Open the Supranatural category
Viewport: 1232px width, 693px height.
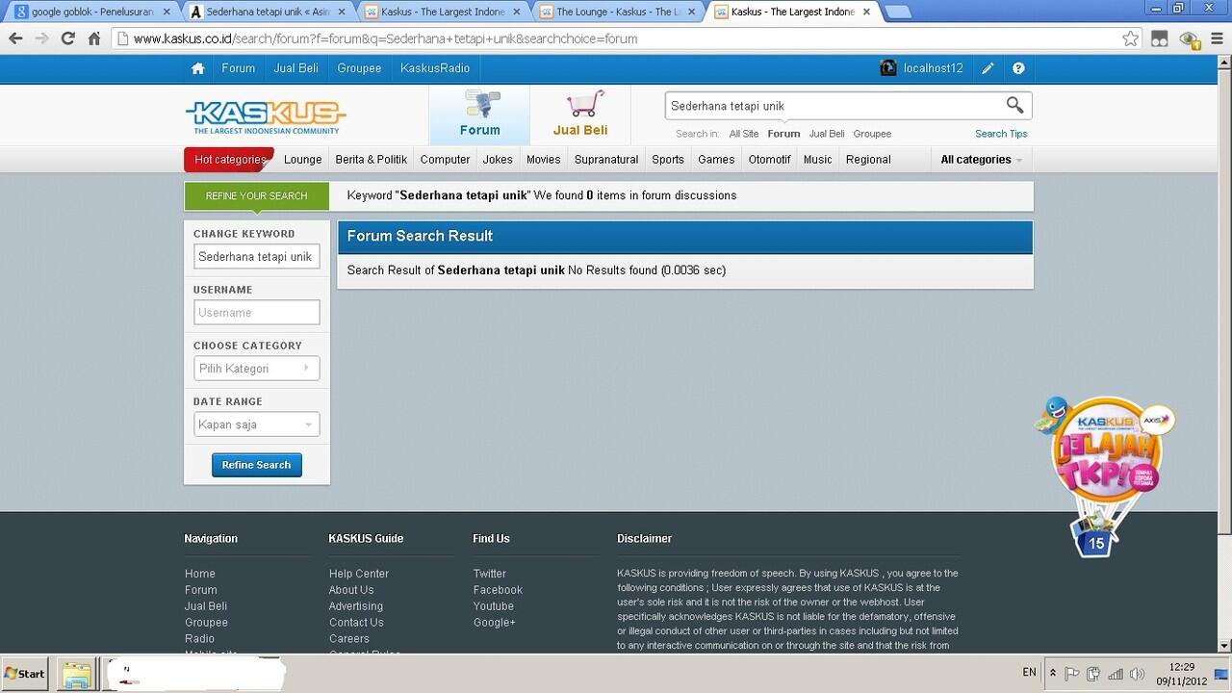[606, 160]
